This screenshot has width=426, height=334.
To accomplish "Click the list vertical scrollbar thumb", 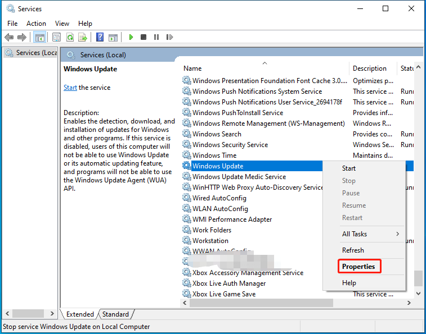I will 418,278.
